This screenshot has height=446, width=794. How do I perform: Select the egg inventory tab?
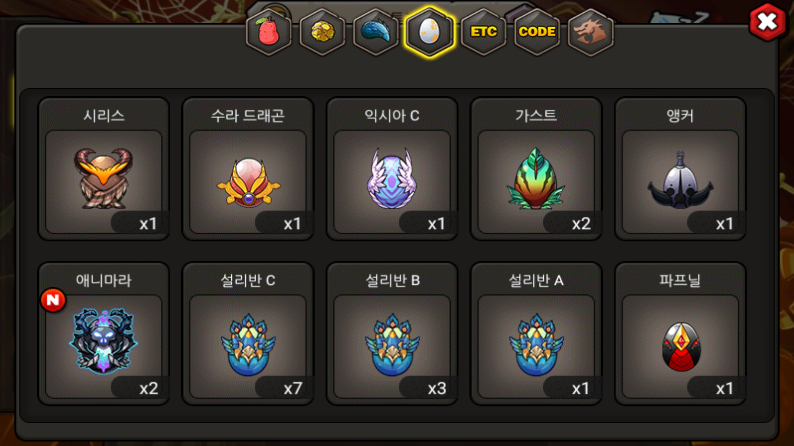(429, 32)
